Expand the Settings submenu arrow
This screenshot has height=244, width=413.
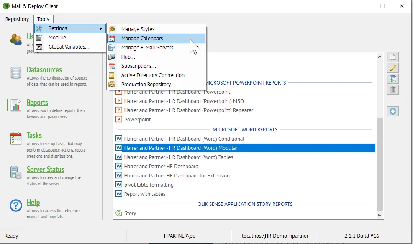(x=100, y=28)
